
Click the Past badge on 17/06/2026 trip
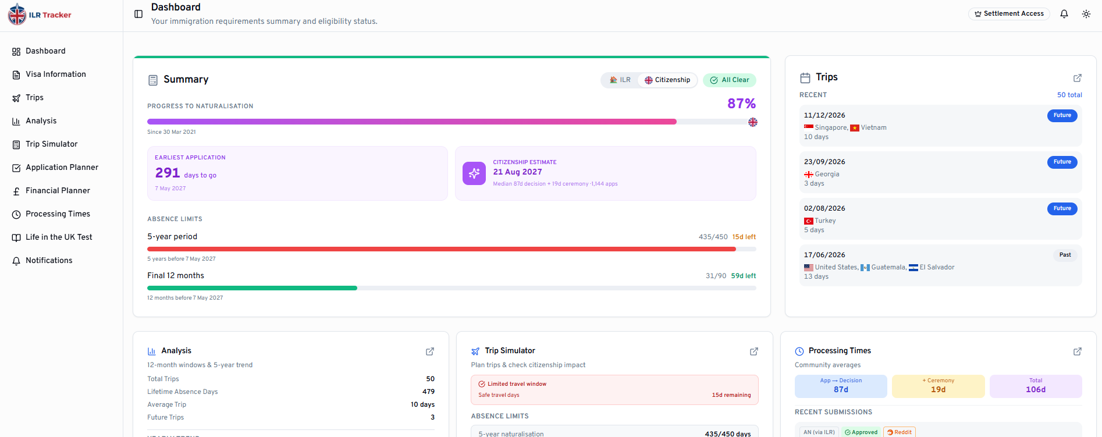pyautogui.click(x=1065, y=255)
